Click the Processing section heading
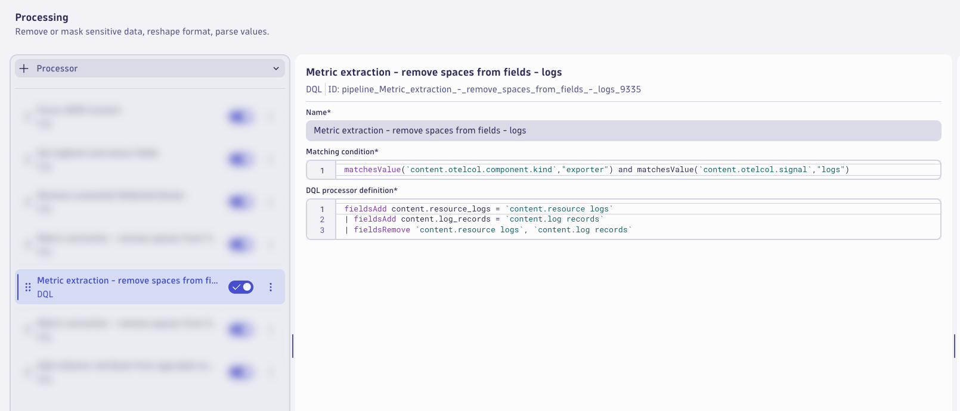The width and height of the screenshot is (960, 411). 42,17
